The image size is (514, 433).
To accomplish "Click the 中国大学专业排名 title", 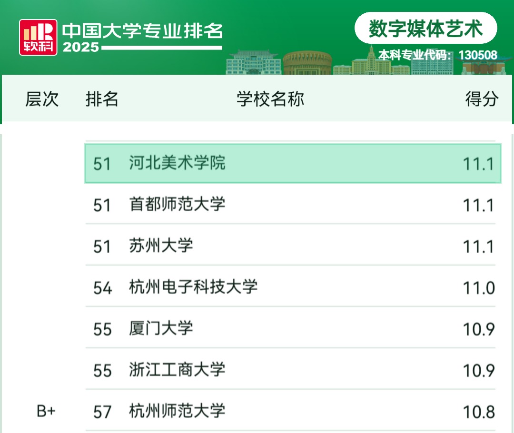I will pyautogui.click(x=142, y=31).
